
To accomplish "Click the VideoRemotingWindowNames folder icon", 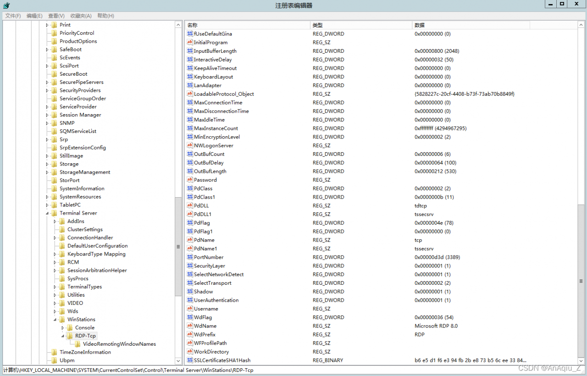I will tap(78, 344).
